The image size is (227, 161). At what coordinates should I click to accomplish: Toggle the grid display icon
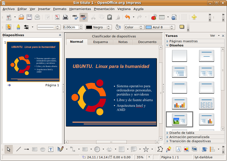coord(184,17)
